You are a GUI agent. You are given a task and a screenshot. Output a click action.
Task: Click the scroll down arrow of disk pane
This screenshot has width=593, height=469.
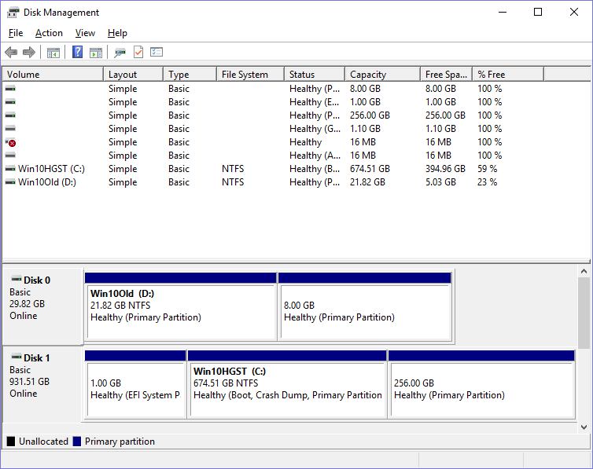[584, 427]
